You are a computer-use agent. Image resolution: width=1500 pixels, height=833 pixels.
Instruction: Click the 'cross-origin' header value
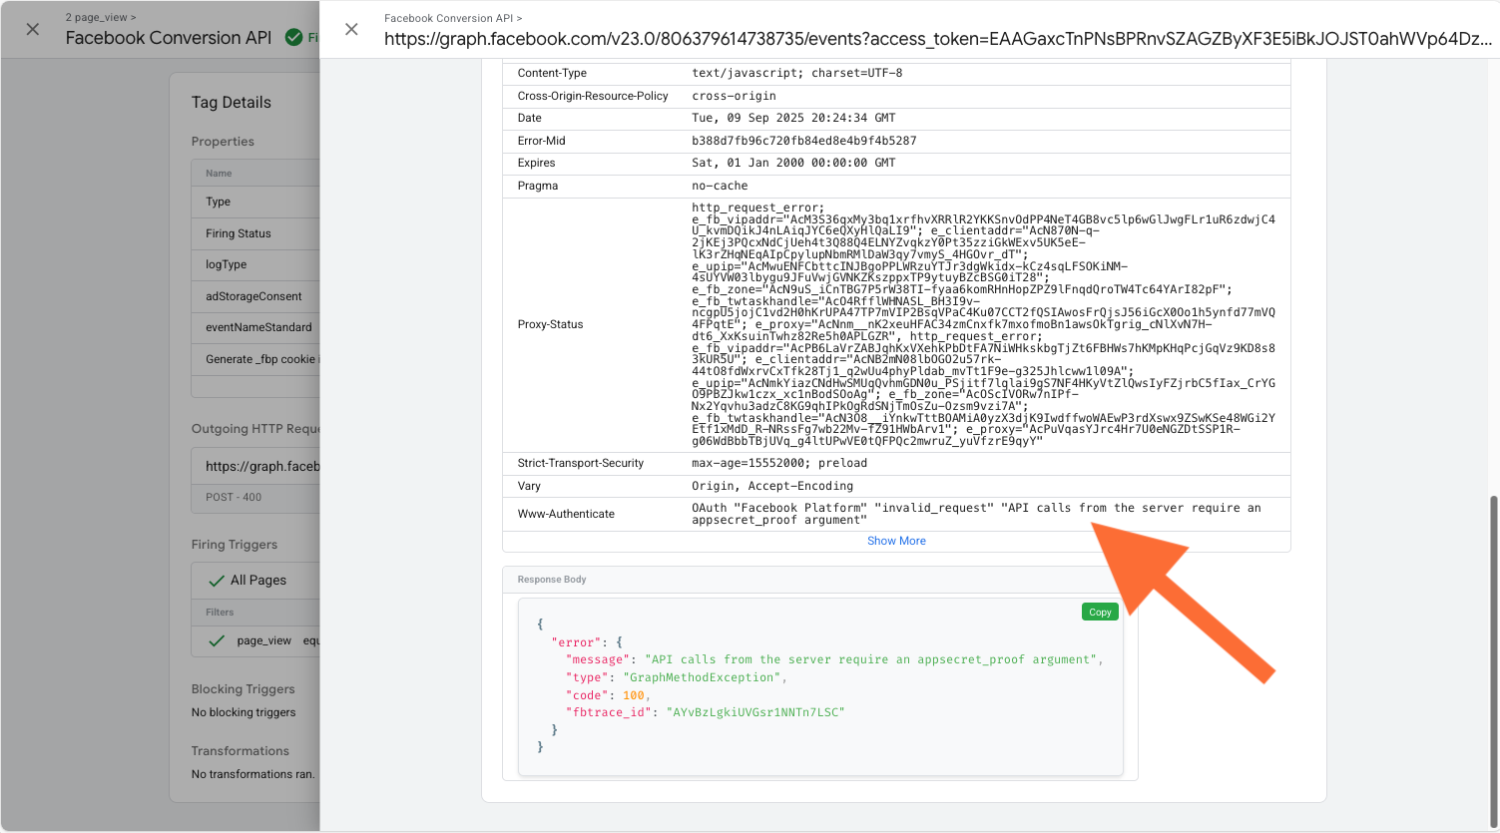tap(734, 96)
